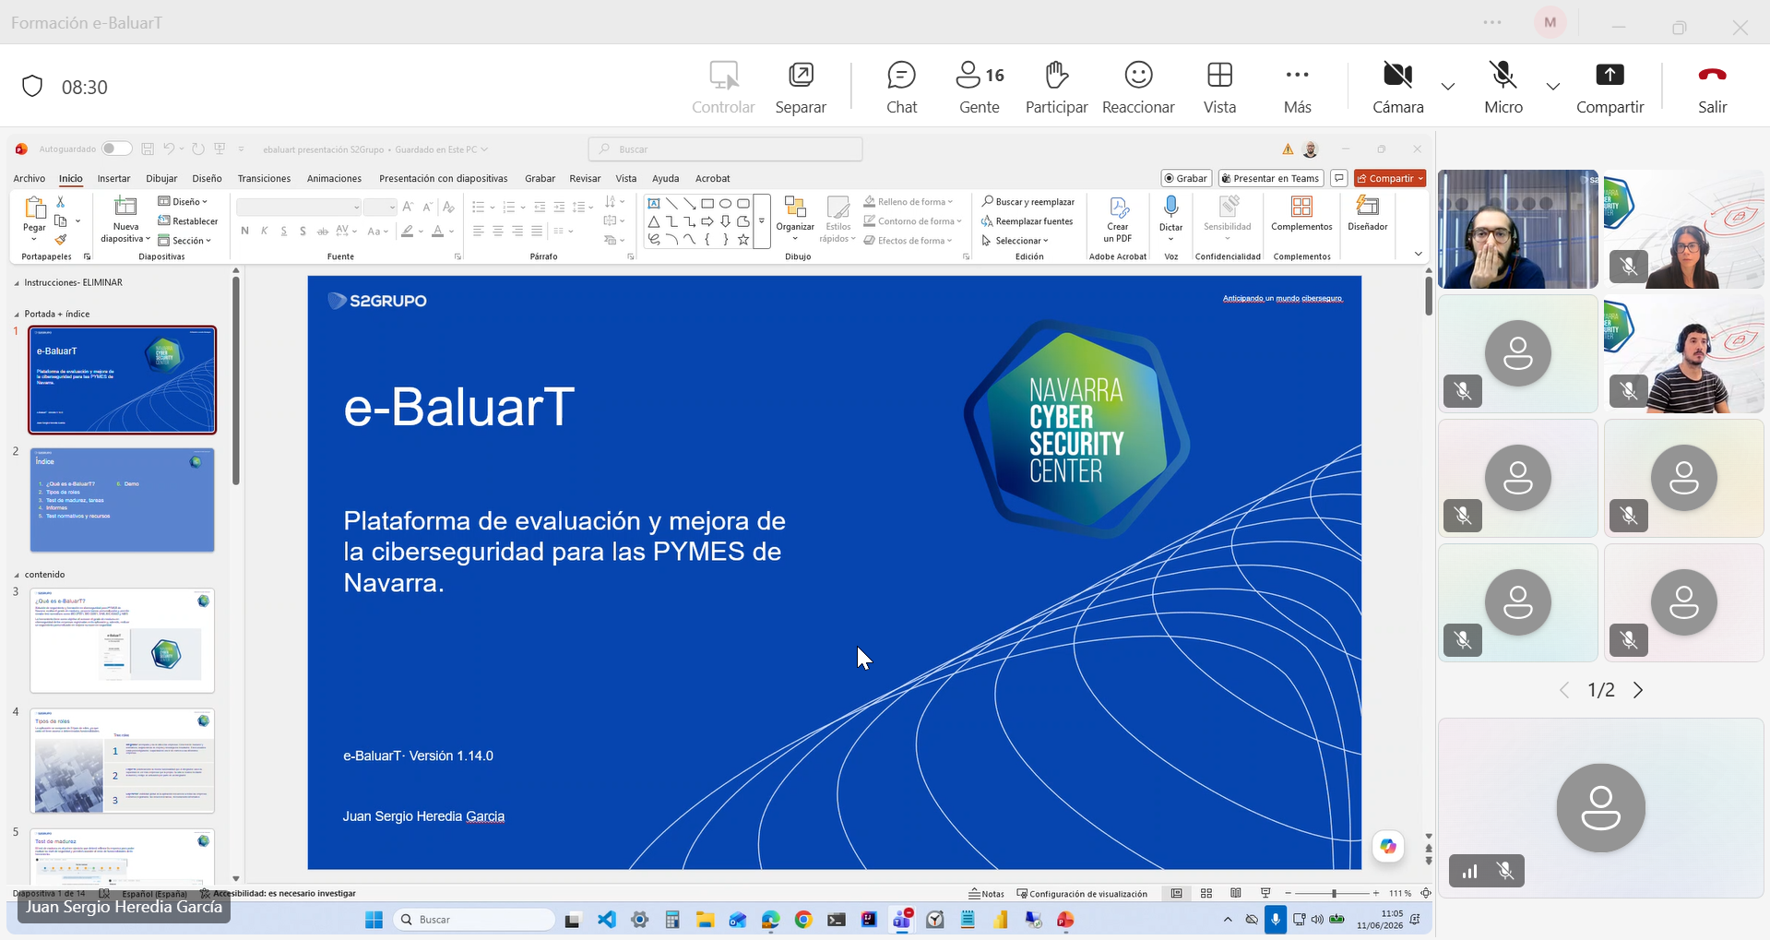The height and width of the screenshot is (940, 1770).
Task: Click the text highlight color button
Action: tap(407, 231)
